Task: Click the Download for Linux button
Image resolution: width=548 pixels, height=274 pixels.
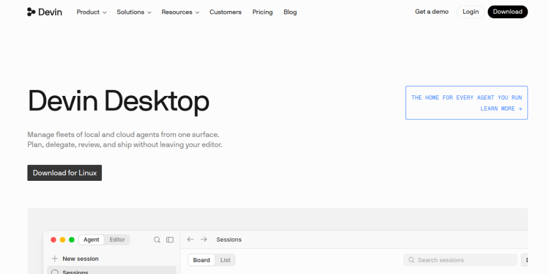Action: [65, 173]
